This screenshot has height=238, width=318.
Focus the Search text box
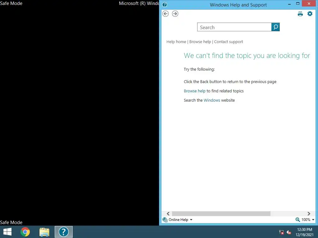tap(234, 27)
